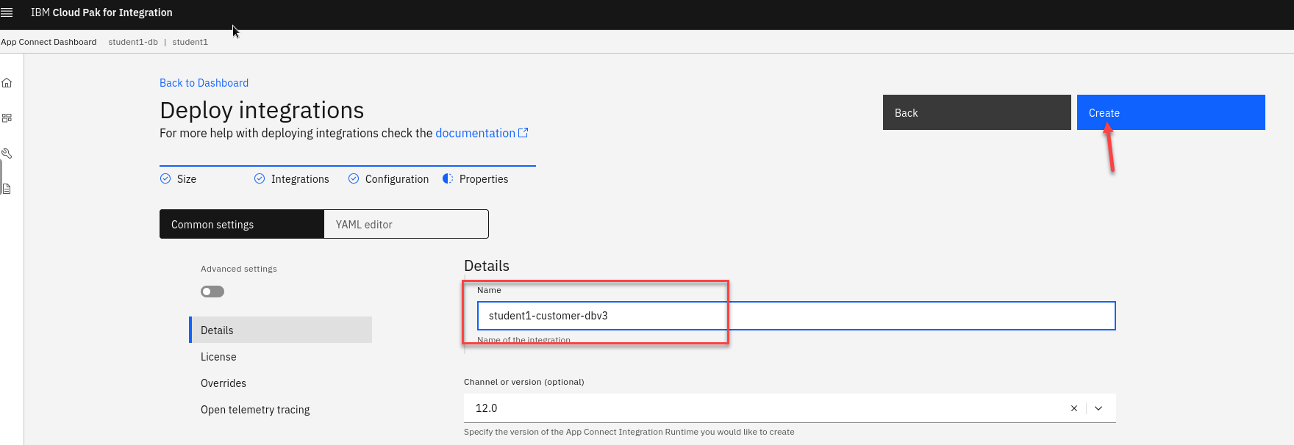Screen dimensions: 1294x445
Task: Expand the Channel or version dropdown
Action: click(1098, 408)
